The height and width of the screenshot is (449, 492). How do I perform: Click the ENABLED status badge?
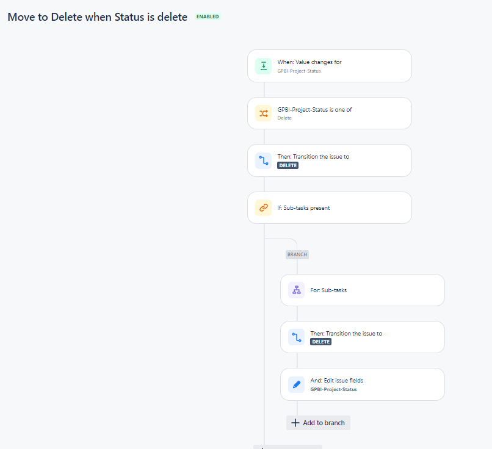208,16
